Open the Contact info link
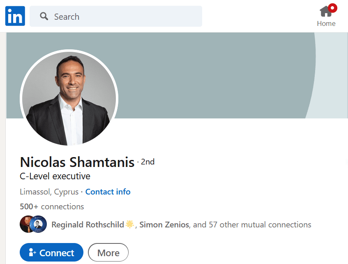Image resolution: width=348 pixels, height=264 pixels. (x=108, y=192)
